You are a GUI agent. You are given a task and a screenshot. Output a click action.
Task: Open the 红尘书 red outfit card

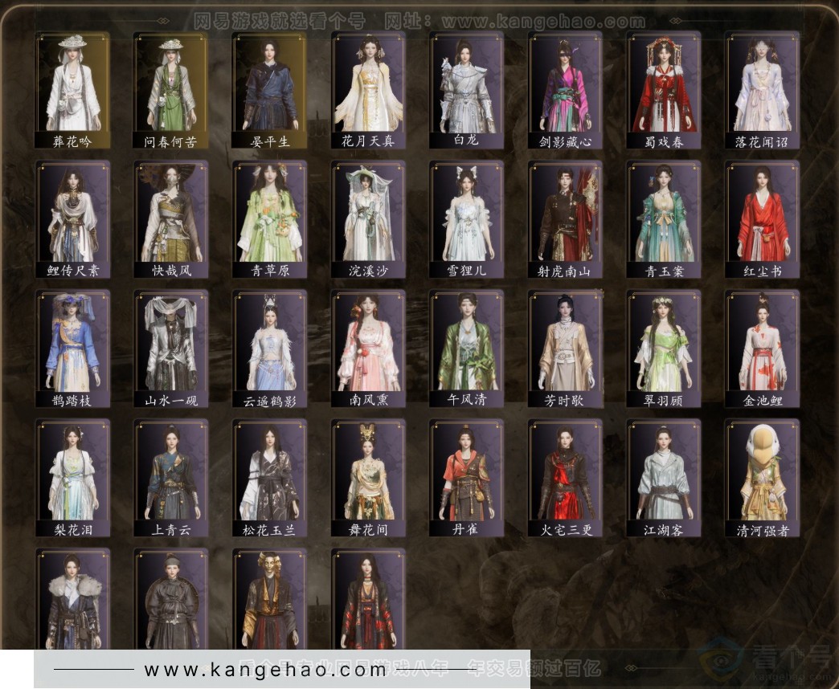[761, 219]
